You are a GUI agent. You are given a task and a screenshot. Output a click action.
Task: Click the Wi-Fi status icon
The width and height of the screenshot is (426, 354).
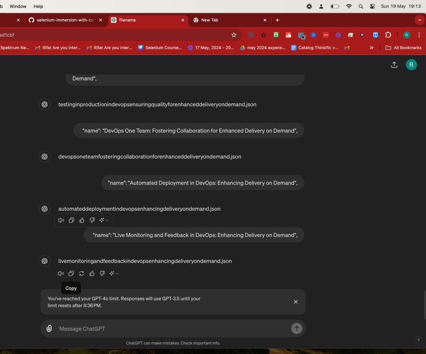[x=349, y=6]
